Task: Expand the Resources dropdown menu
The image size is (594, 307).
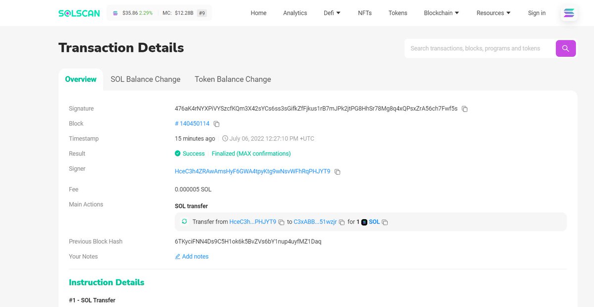Action: pos(494,13)
